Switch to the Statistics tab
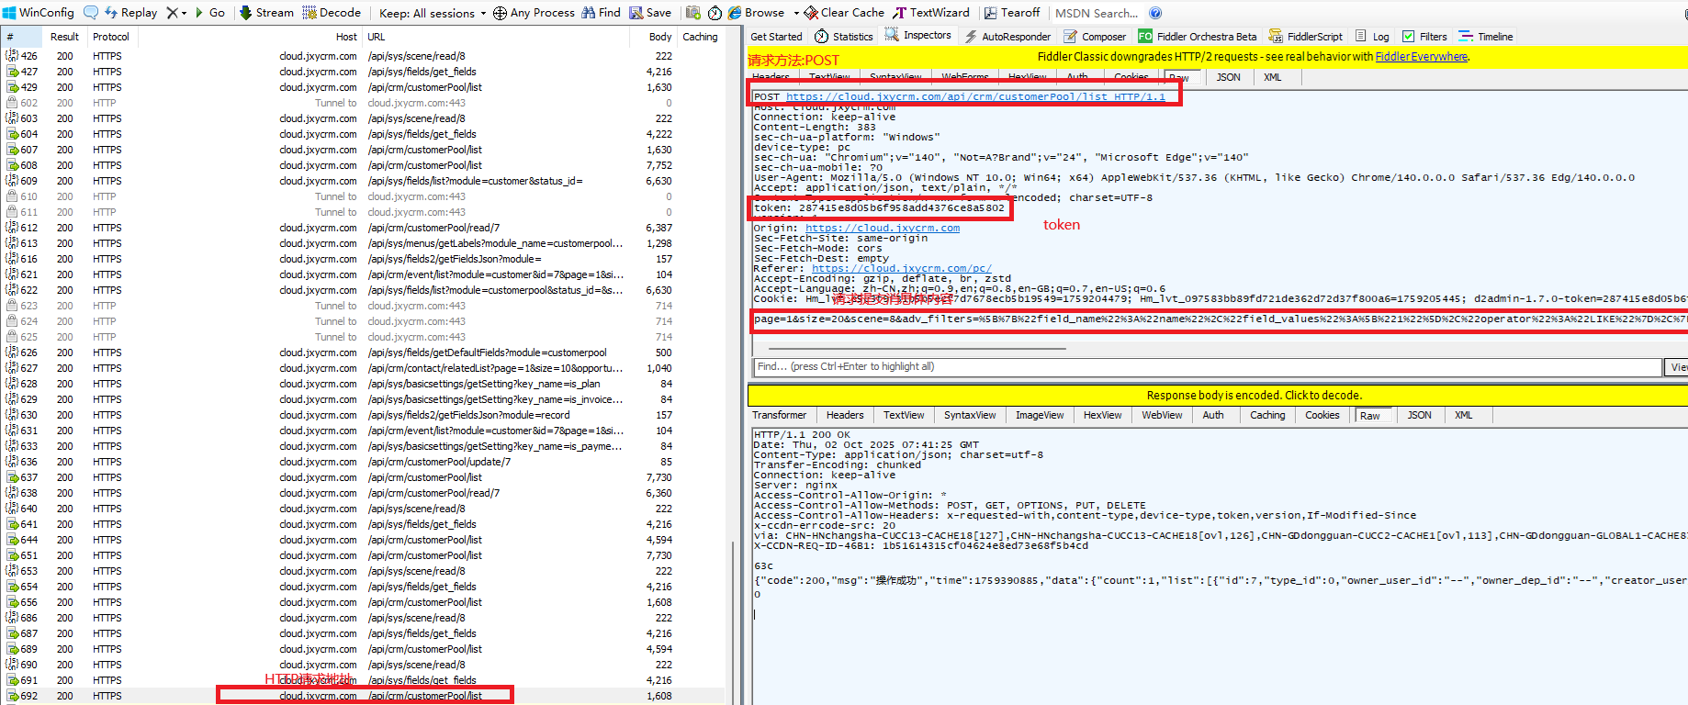Viewport: 1688px width, 705px height. tap(844, 37)
